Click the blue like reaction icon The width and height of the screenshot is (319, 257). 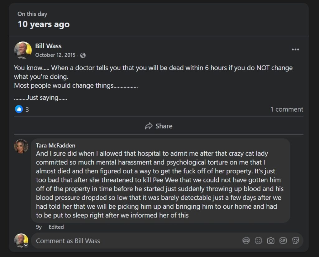(x=19, y=109)
